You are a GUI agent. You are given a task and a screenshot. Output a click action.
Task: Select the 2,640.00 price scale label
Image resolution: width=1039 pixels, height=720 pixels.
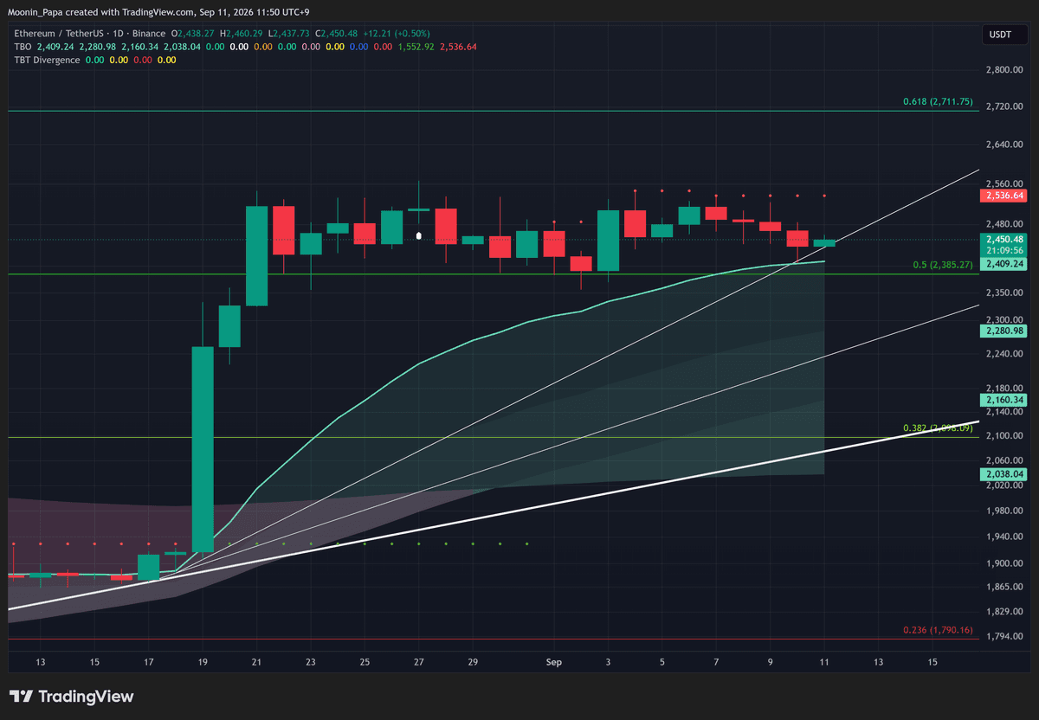click(x=1004, y=145)
